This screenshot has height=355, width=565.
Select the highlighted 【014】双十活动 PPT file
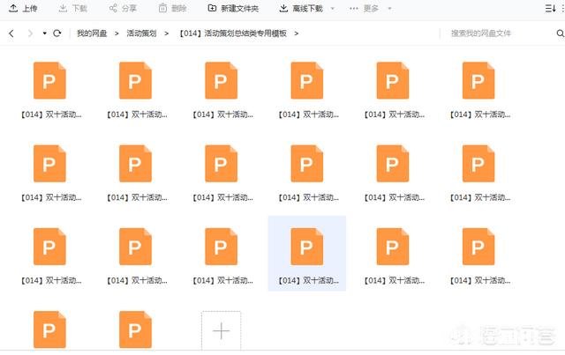coord(307,253)
